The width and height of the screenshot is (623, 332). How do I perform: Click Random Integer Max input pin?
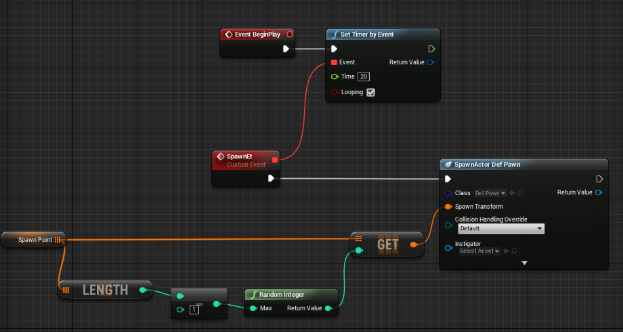[253, 308]
